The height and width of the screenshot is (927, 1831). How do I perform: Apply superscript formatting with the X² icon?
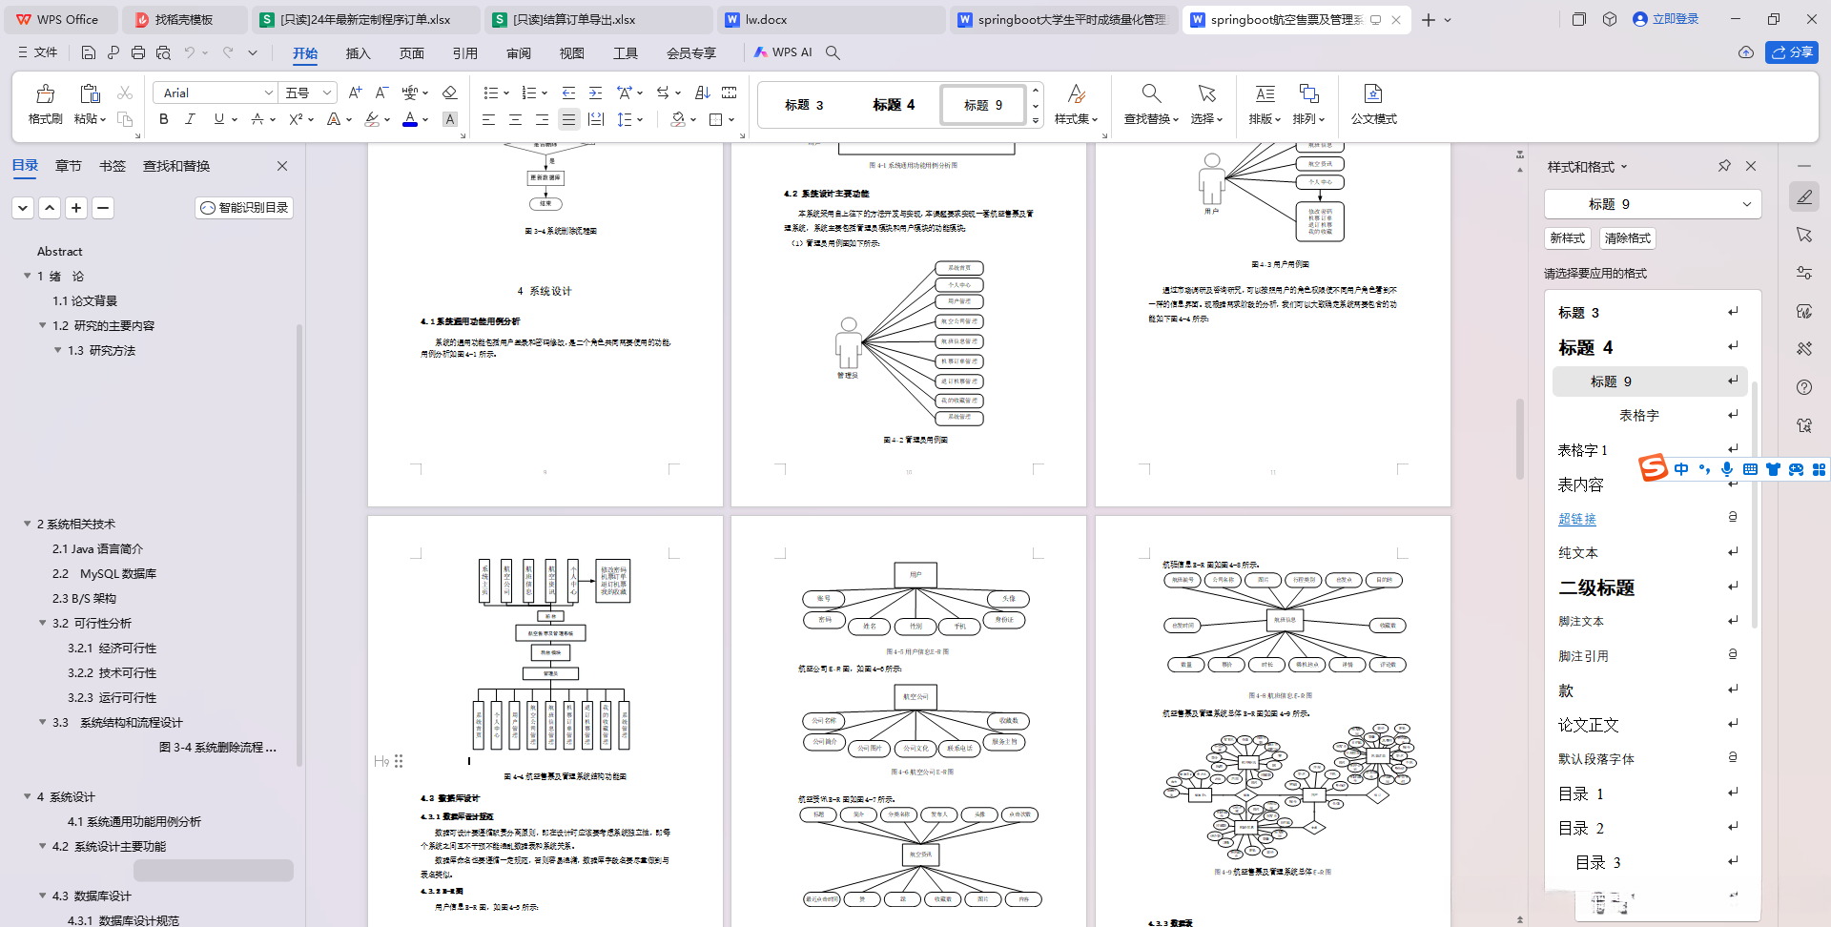point(294,119)
